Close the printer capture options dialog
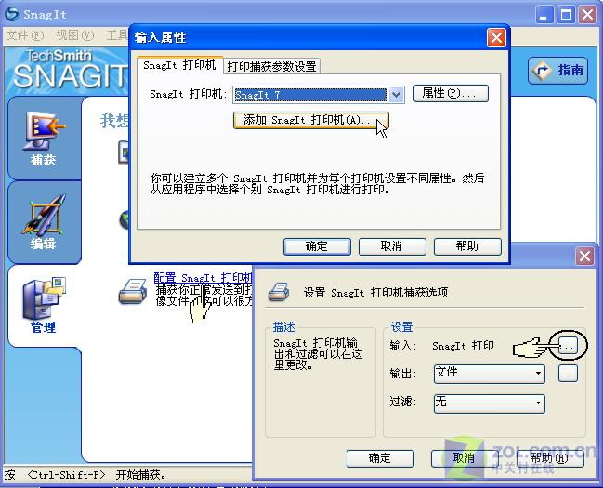The width and height of the screenshot is (603, 488). pyautogui.click(x=584, y=256)
